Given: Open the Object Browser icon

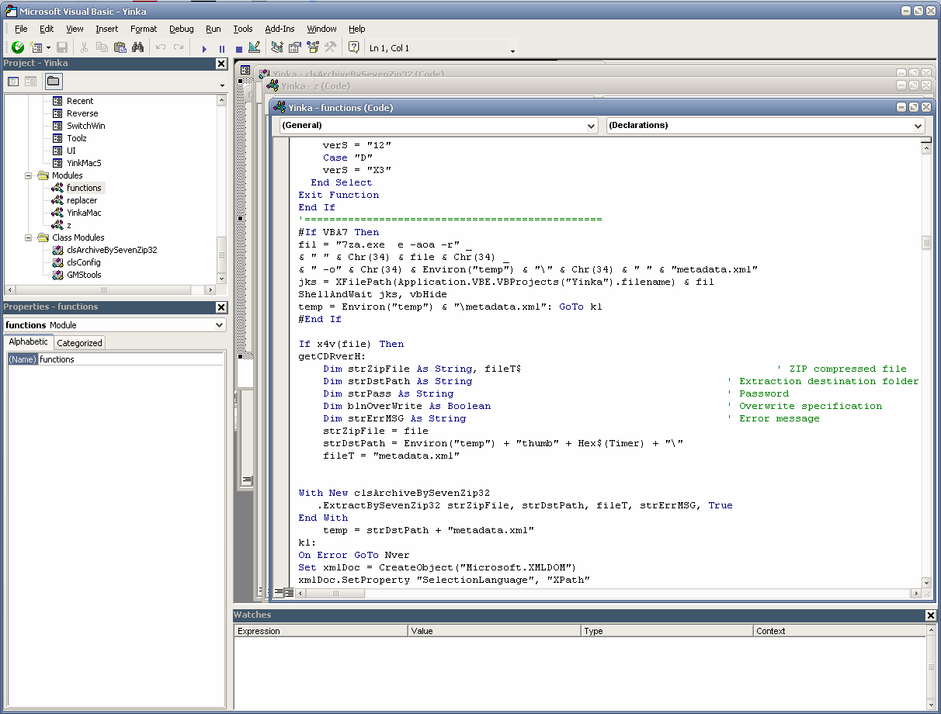Looking at the screenshot, I should (313, 48).
